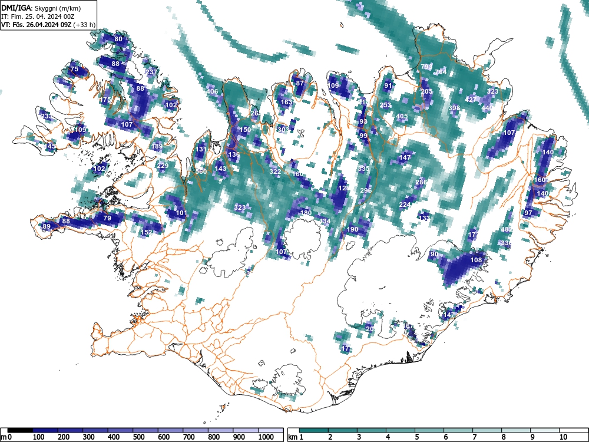Click the visibility value '87' on the map

point(300,83)
